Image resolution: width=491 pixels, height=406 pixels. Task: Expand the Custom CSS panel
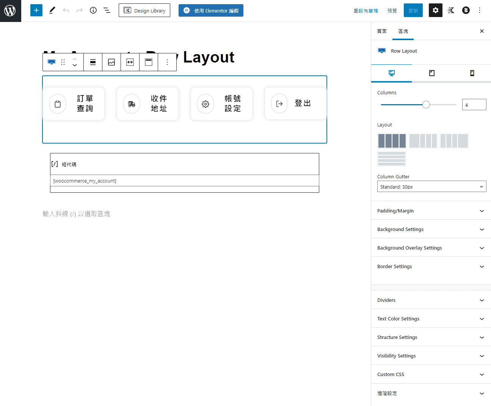tap(431, 374)
